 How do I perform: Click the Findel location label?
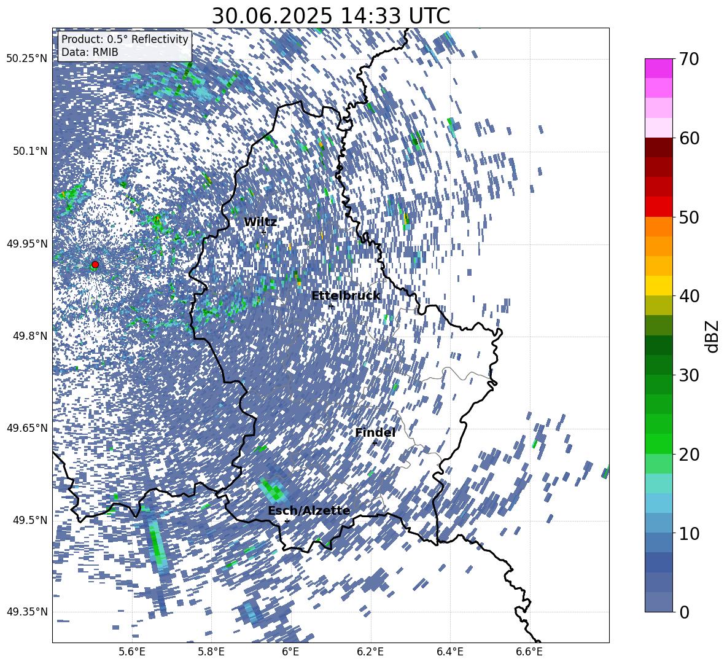click(375, 432)
